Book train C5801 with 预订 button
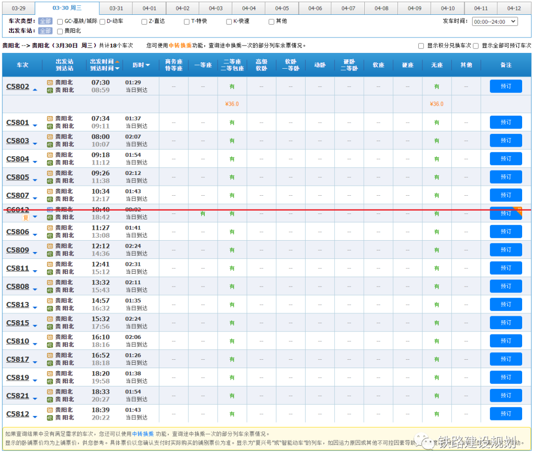Image resolution: width=534 pixels, height=466 pixels. tap(506, 123)
